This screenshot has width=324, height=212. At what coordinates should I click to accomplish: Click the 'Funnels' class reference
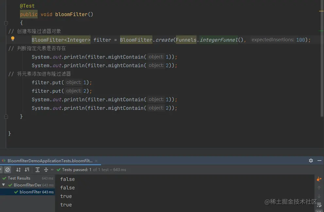click(x=186, y=40)
